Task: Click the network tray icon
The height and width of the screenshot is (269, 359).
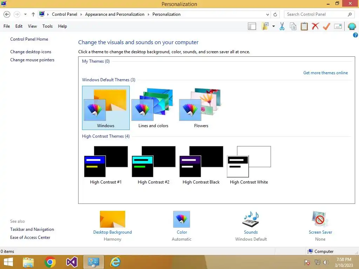Action: (x=317, y=262)
